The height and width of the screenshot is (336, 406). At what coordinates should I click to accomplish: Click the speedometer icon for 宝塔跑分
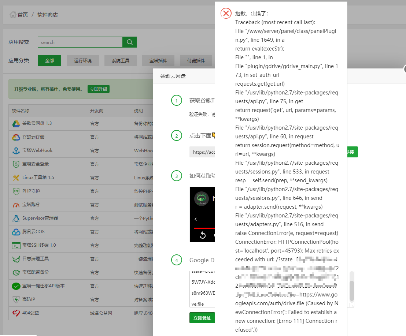click(x=16, y=205)
